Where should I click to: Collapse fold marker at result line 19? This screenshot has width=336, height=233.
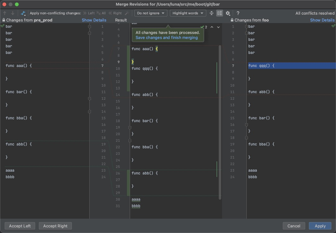(x=130, y=127)
